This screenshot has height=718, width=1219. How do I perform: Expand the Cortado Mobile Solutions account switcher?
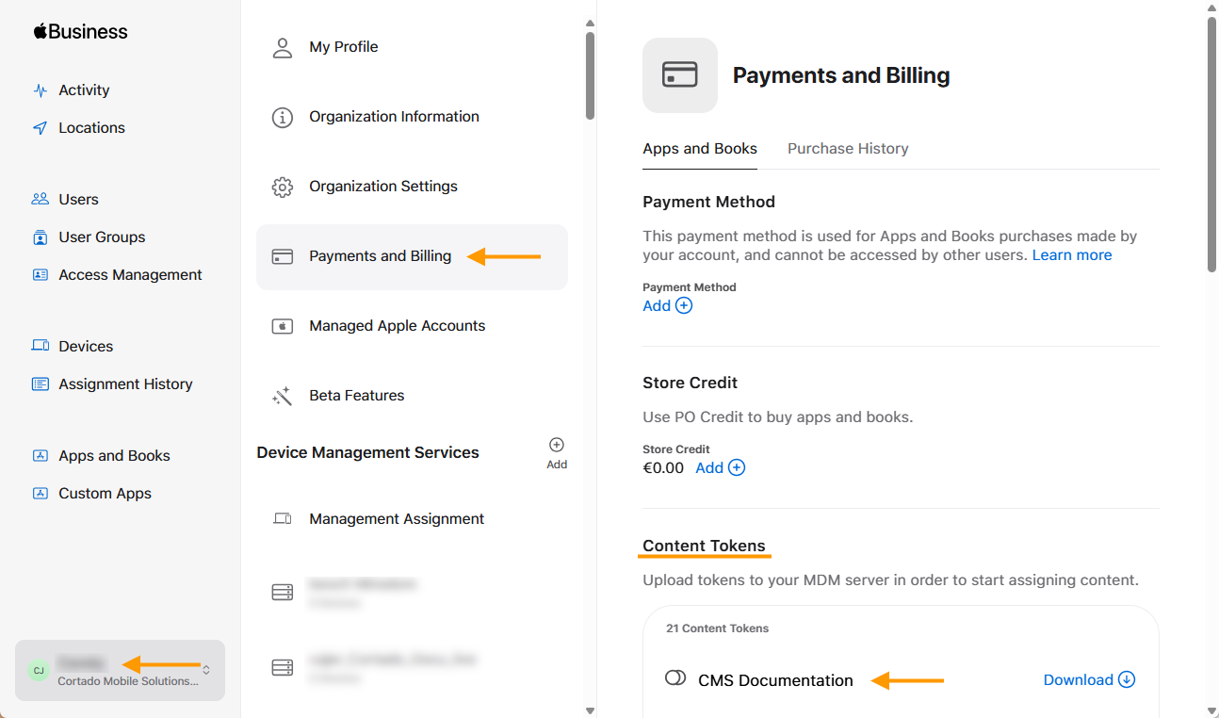pos(120,670)
